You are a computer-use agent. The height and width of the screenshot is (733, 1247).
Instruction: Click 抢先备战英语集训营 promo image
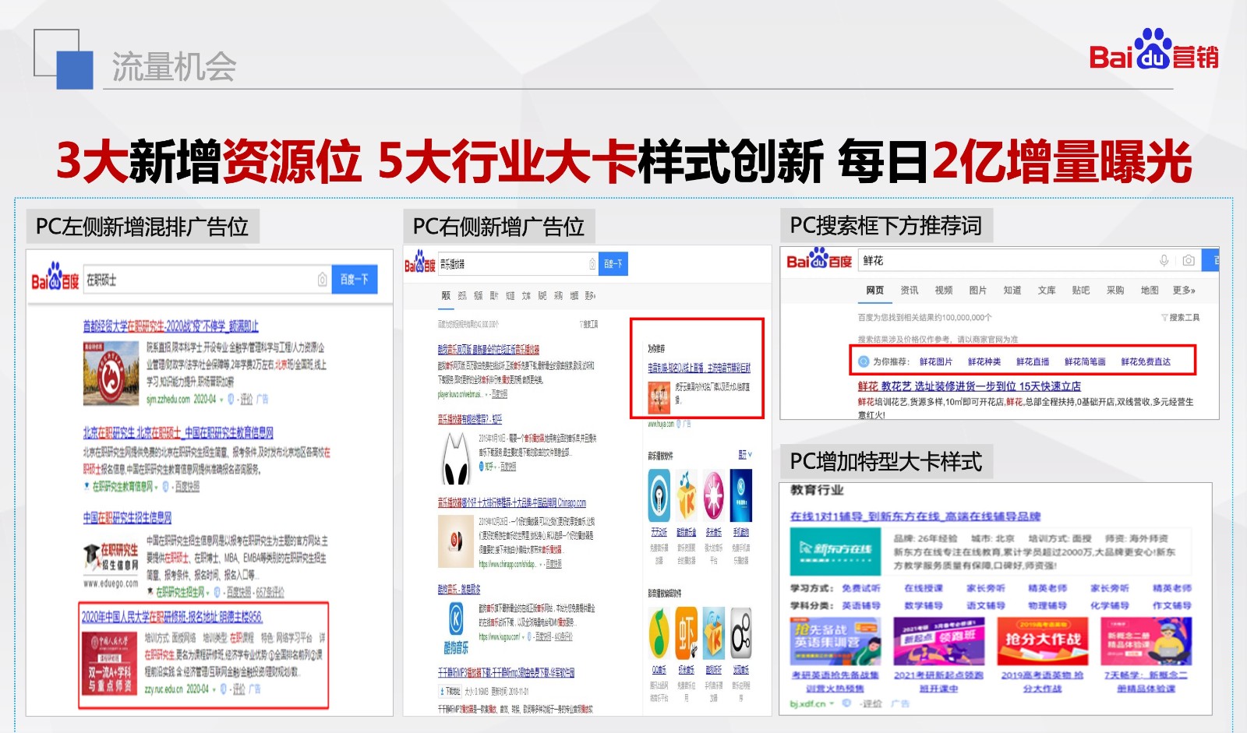point(835,641)
